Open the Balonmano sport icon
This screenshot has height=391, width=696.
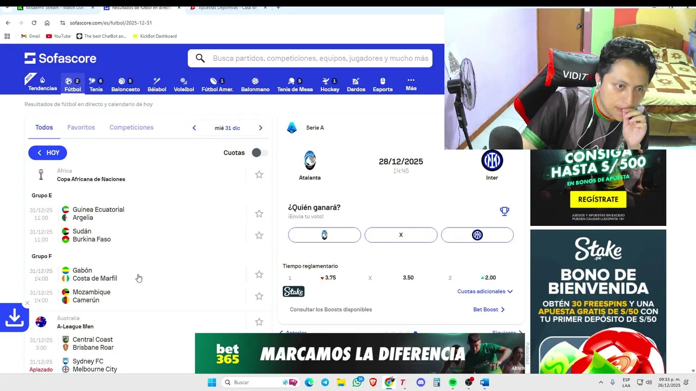click(x=255, y=84)
